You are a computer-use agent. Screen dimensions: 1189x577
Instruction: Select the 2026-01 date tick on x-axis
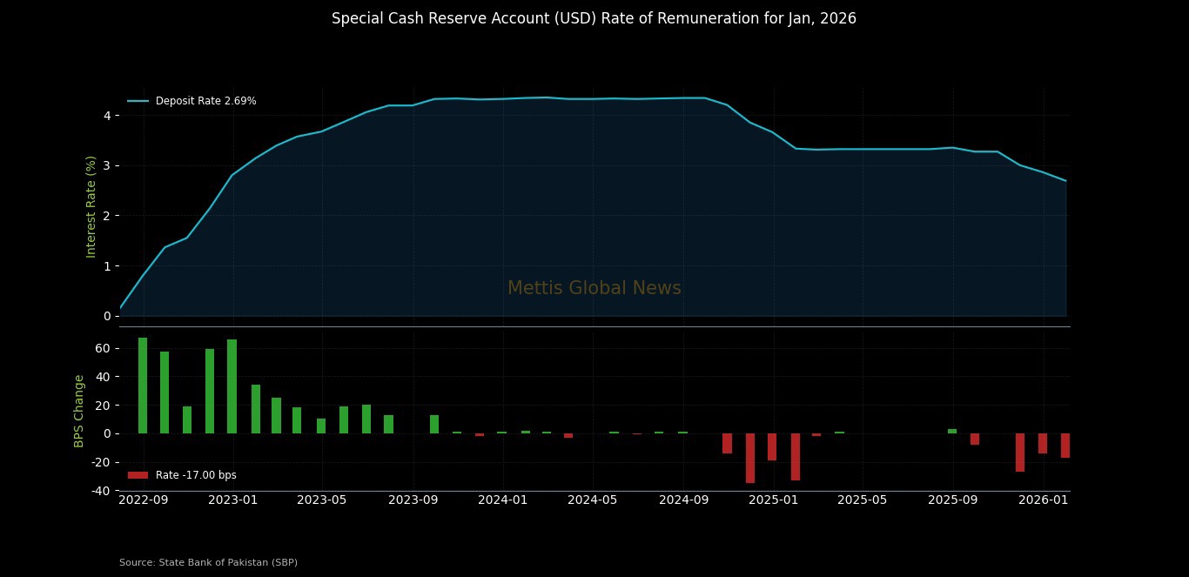click(x=1043, y=500)
